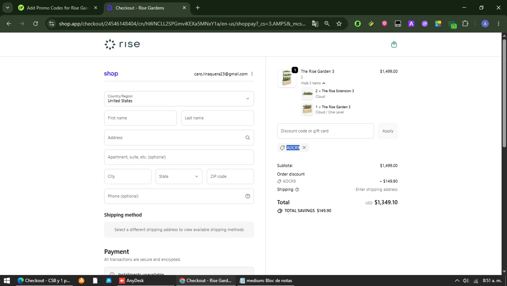Reload the checkout page
This screenshot has width=507, height=286.
pyautogui.click(x=35, y=24)
